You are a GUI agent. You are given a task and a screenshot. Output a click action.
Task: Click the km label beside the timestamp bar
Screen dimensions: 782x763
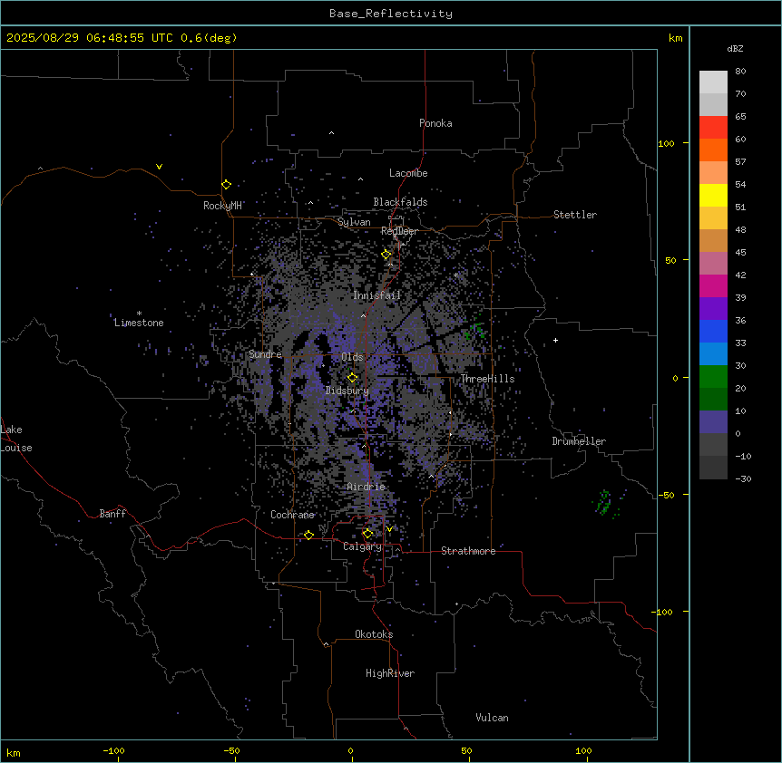click(x=675, y=38)
